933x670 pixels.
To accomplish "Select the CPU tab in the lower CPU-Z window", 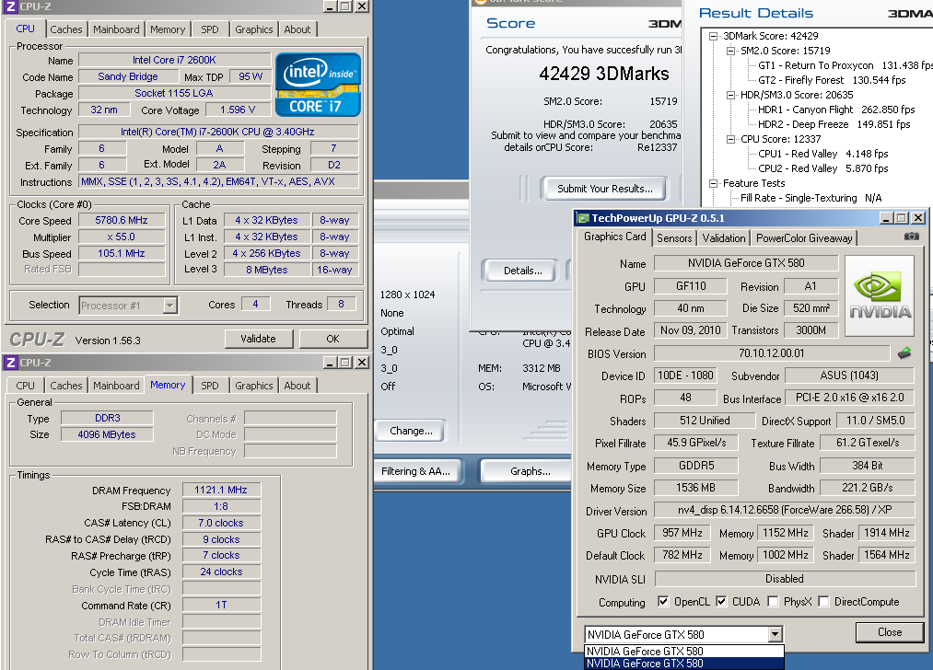I will tap(25, 386).
